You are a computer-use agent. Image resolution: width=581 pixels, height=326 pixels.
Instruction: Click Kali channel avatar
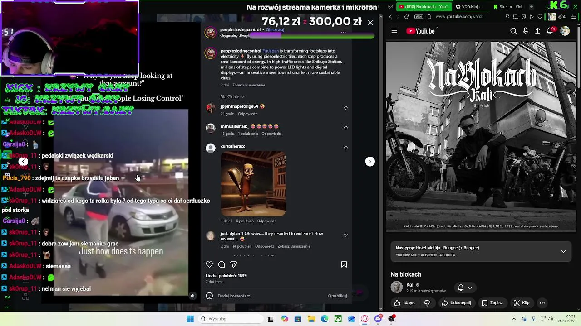click(x=397, y=288)
